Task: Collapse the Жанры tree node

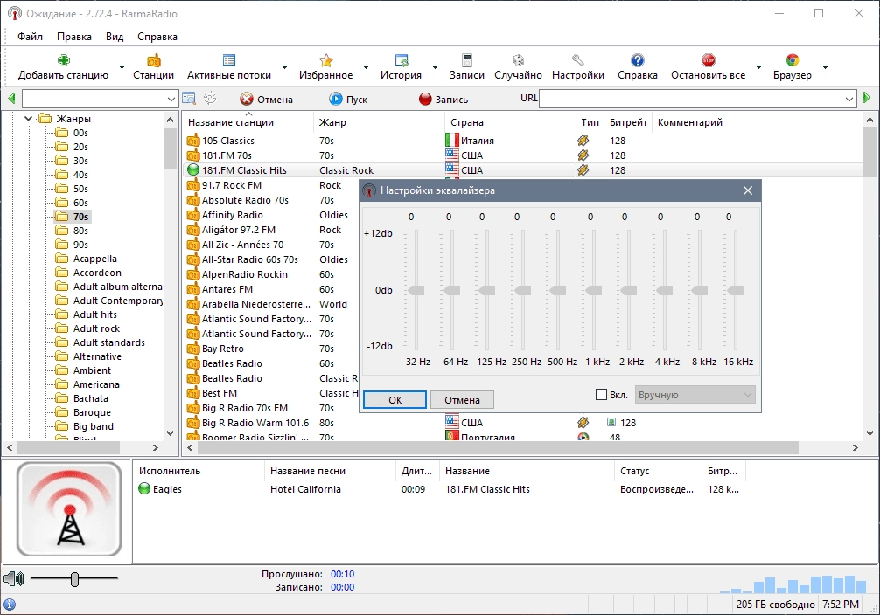Action: pyautogui.click(x=28, y=119)
